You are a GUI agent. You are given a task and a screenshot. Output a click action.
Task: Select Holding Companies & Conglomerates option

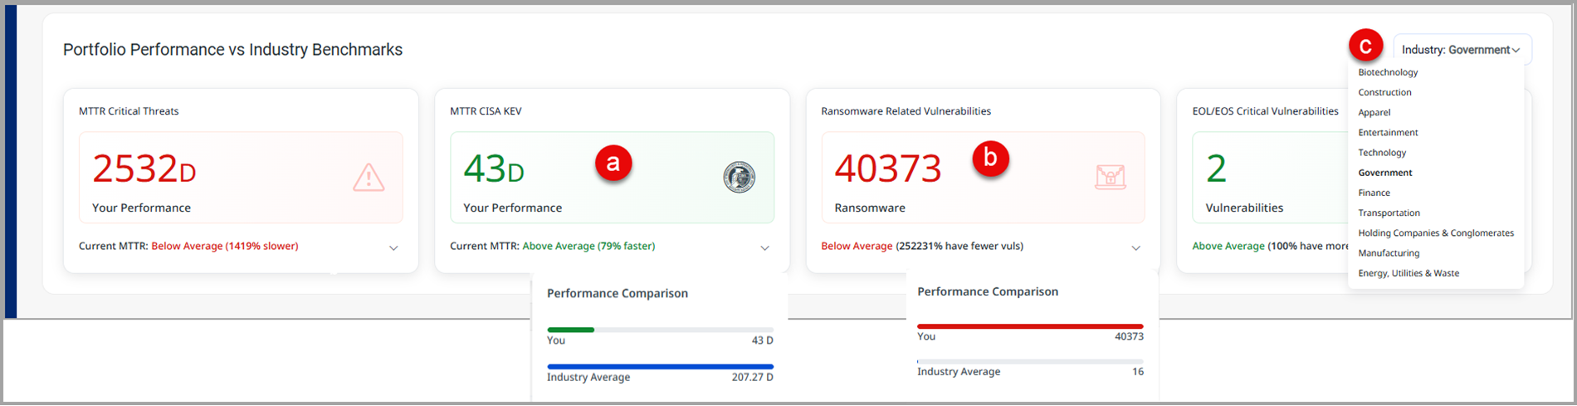point(1436,232)
